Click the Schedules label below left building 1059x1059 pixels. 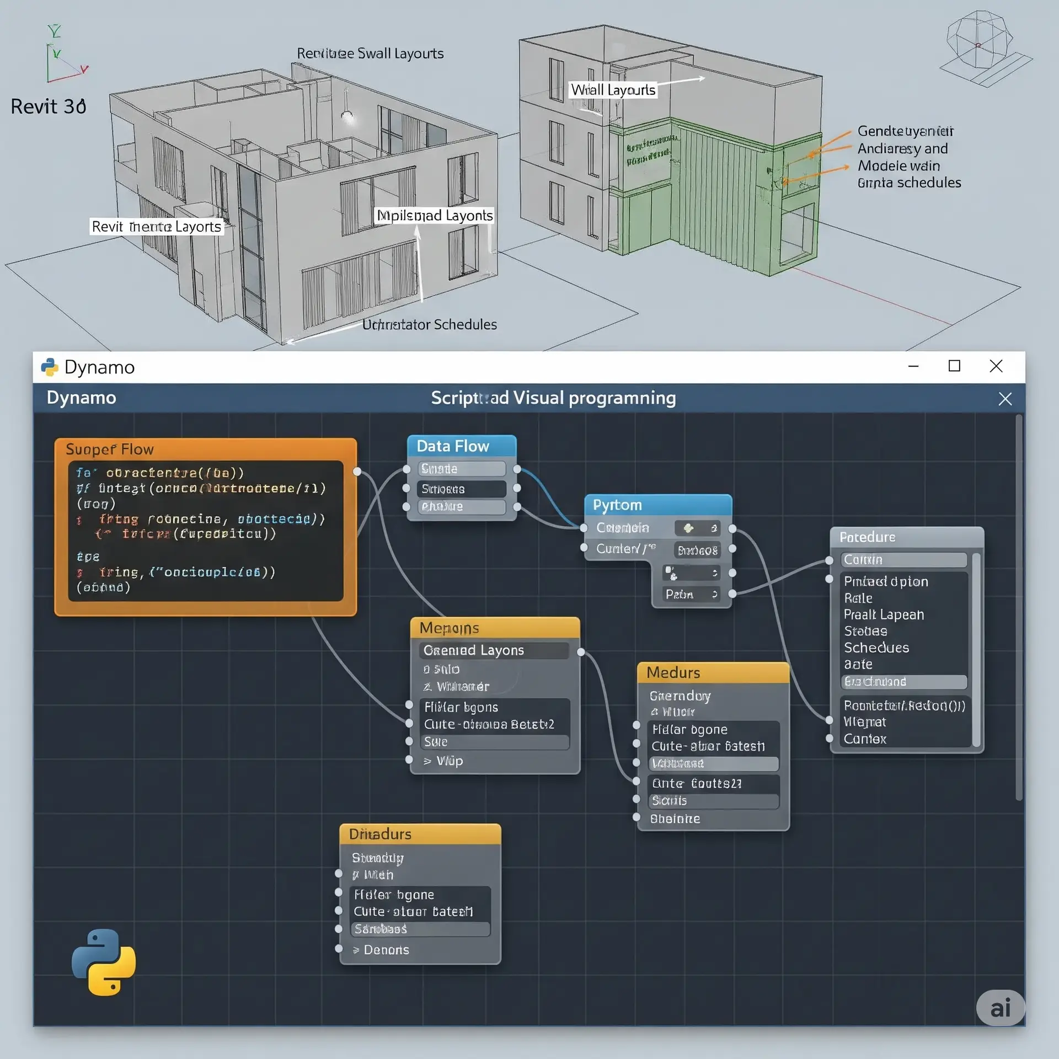429,324
